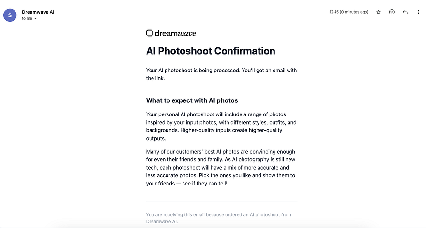Click the paragraph beginning 'Your personal AI photoshoot'
Screen dimensions: 426x228
pyautogui.click(x=221, y=127)
